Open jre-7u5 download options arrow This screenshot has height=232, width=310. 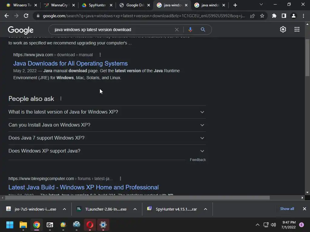click(64, 209)
